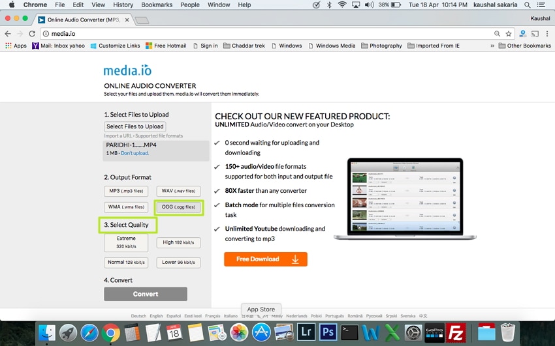The image size is (555, 346).
Task: Select MP3 output format
Action: click(126, 191)
